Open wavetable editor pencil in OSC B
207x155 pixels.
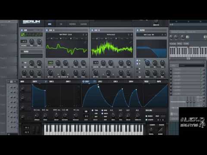(x=130, y=43)
